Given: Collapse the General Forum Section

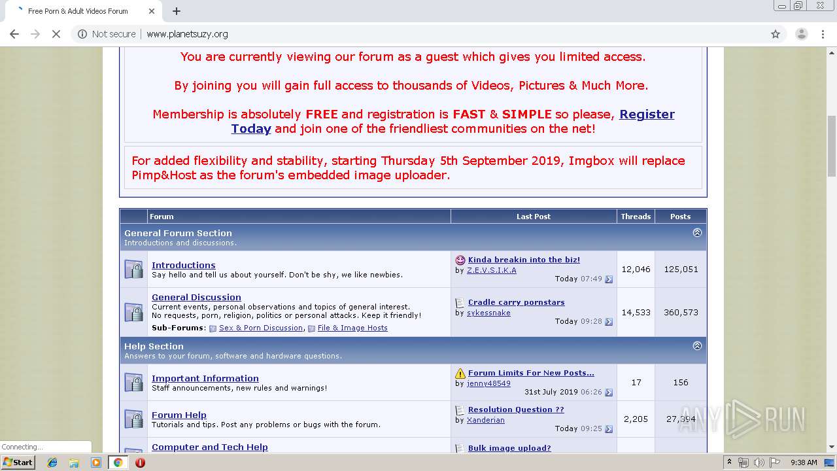Looking at the screenshot, I should point(697,233).
